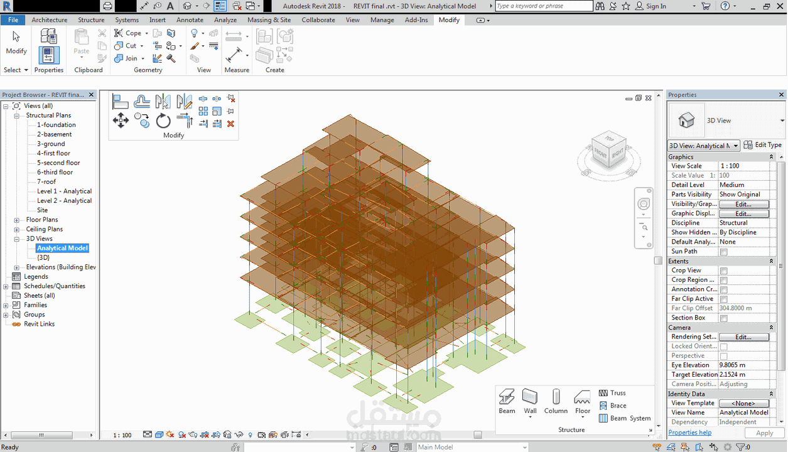
Task: Click the Split with Gap tool
Action: [217, 99]
